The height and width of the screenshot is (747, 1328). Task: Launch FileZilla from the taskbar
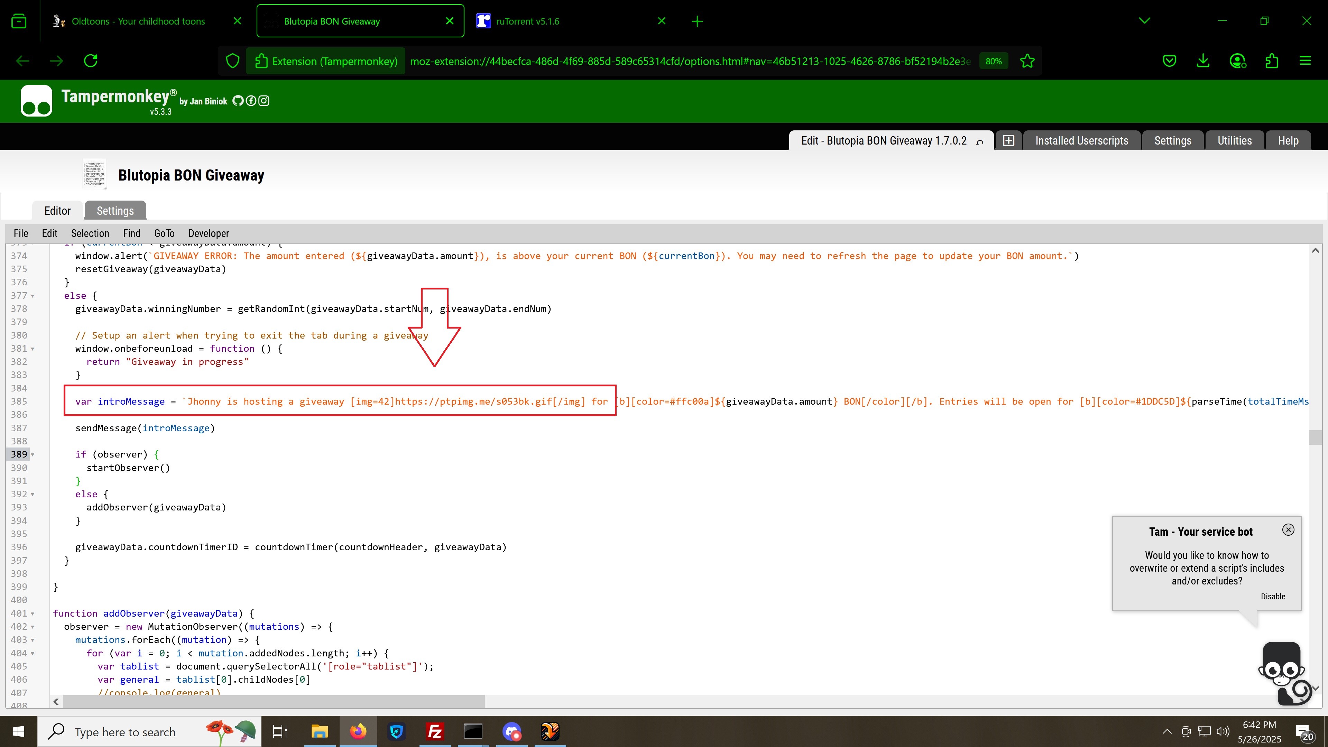(435, 731)
